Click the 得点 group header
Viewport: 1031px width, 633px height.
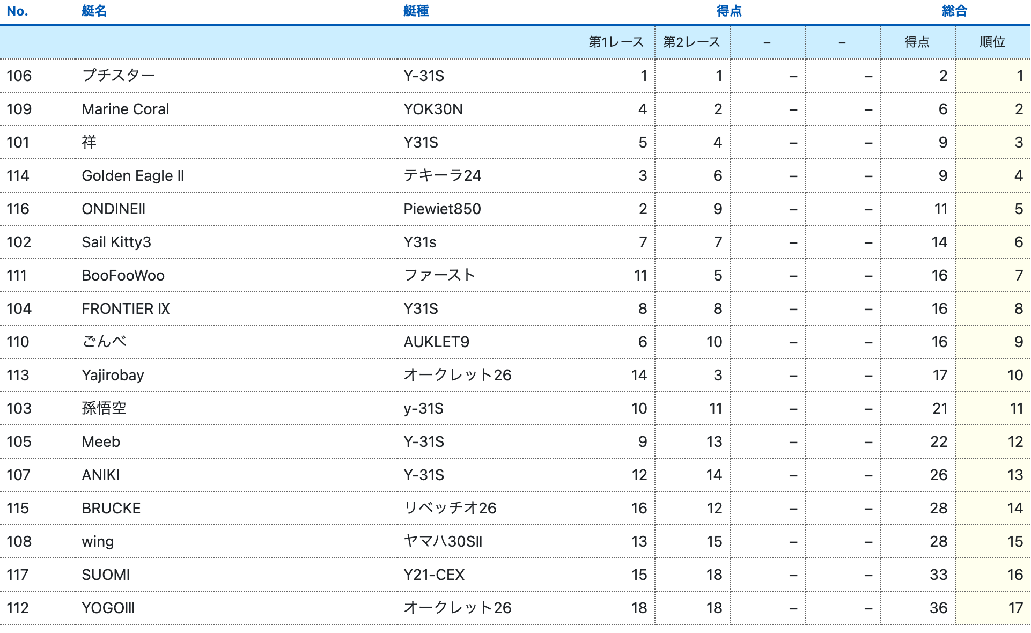click(729, 11)
